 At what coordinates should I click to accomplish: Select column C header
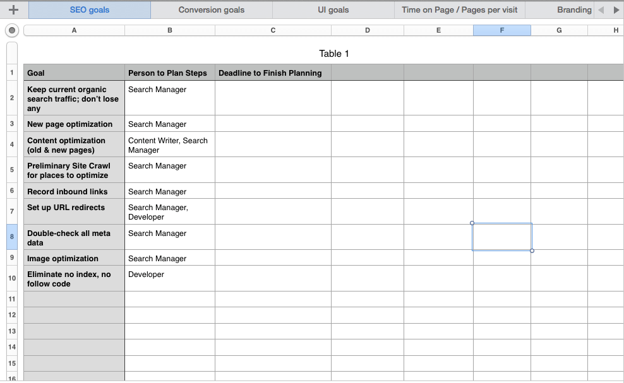273,30
